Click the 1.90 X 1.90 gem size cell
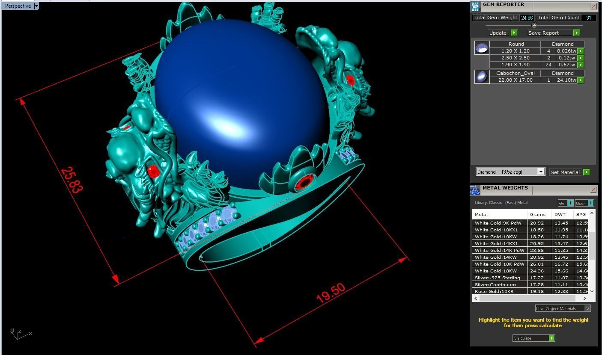The width and height of the screenshot is (602, 355). pyautogui.click(x=515, y=65)
